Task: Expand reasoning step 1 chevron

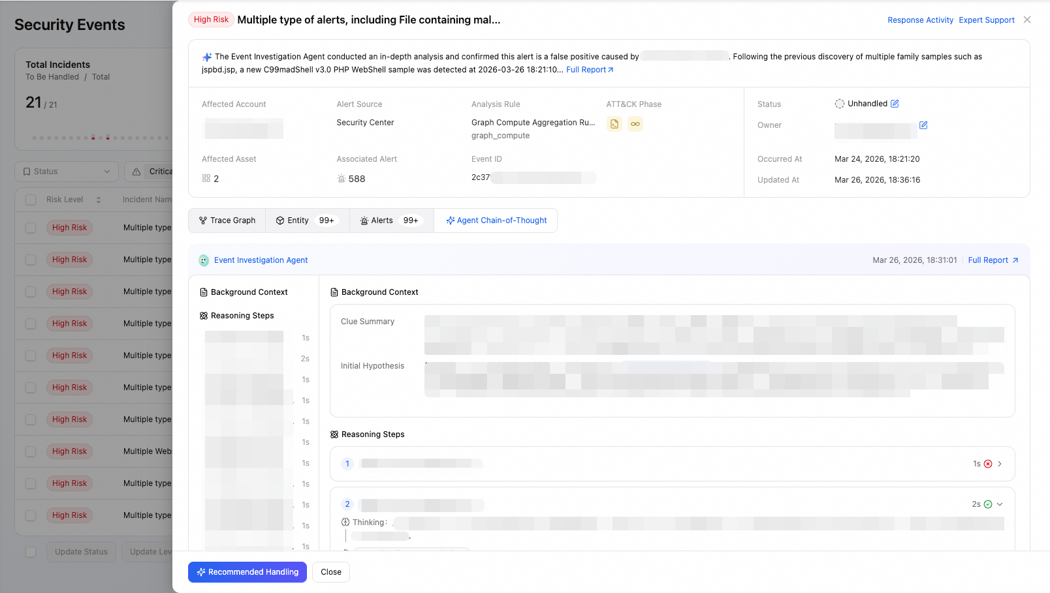Action: [1000, 464]
